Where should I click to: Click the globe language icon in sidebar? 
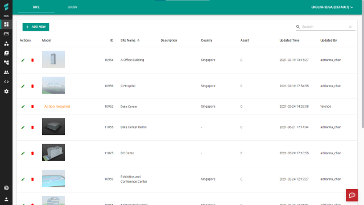pos(6,188)
